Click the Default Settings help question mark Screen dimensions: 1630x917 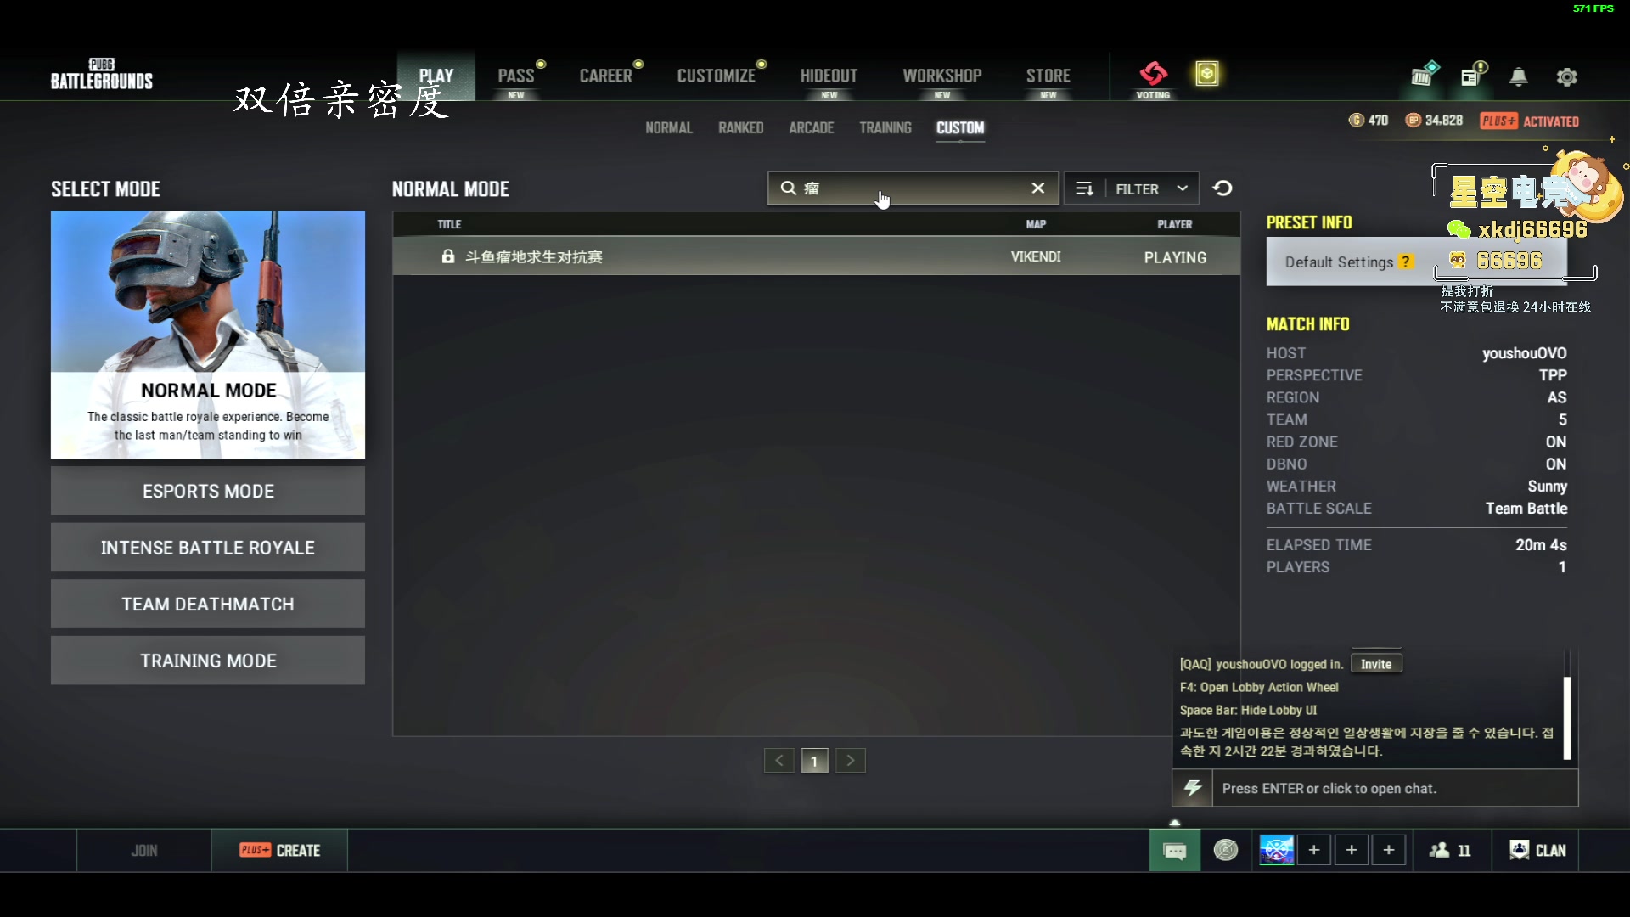1406,262
